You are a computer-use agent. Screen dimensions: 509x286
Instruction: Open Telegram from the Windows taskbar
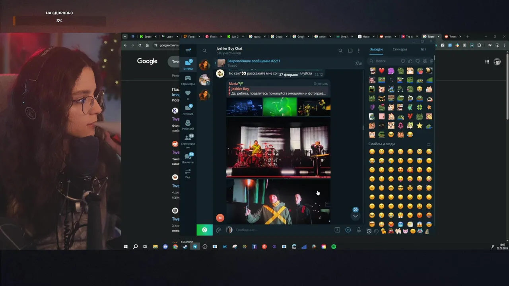pyautogui.click(x=195, y=247)
